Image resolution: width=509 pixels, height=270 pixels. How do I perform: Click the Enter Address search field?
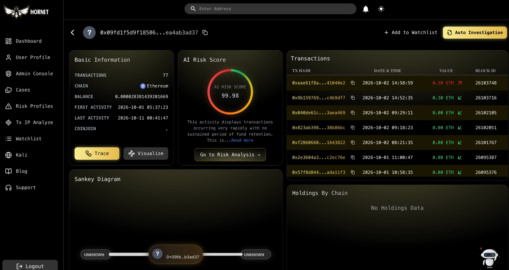[x=270, y=9]
